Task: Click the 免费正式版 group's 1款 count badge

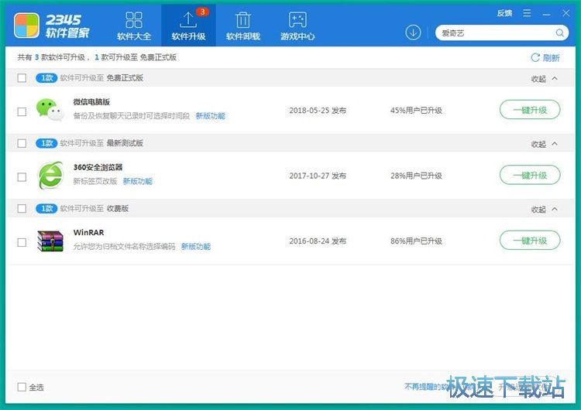Action: (46, 78)
